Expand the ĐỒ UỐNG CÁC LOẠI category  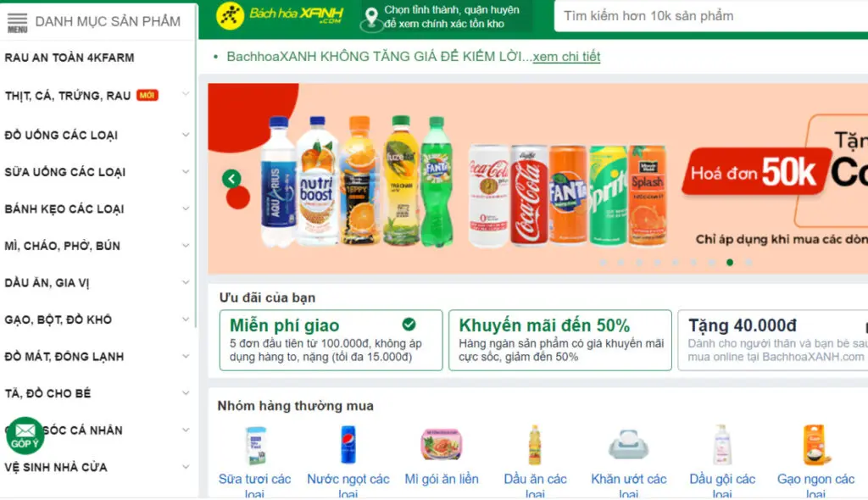(97, 135)
